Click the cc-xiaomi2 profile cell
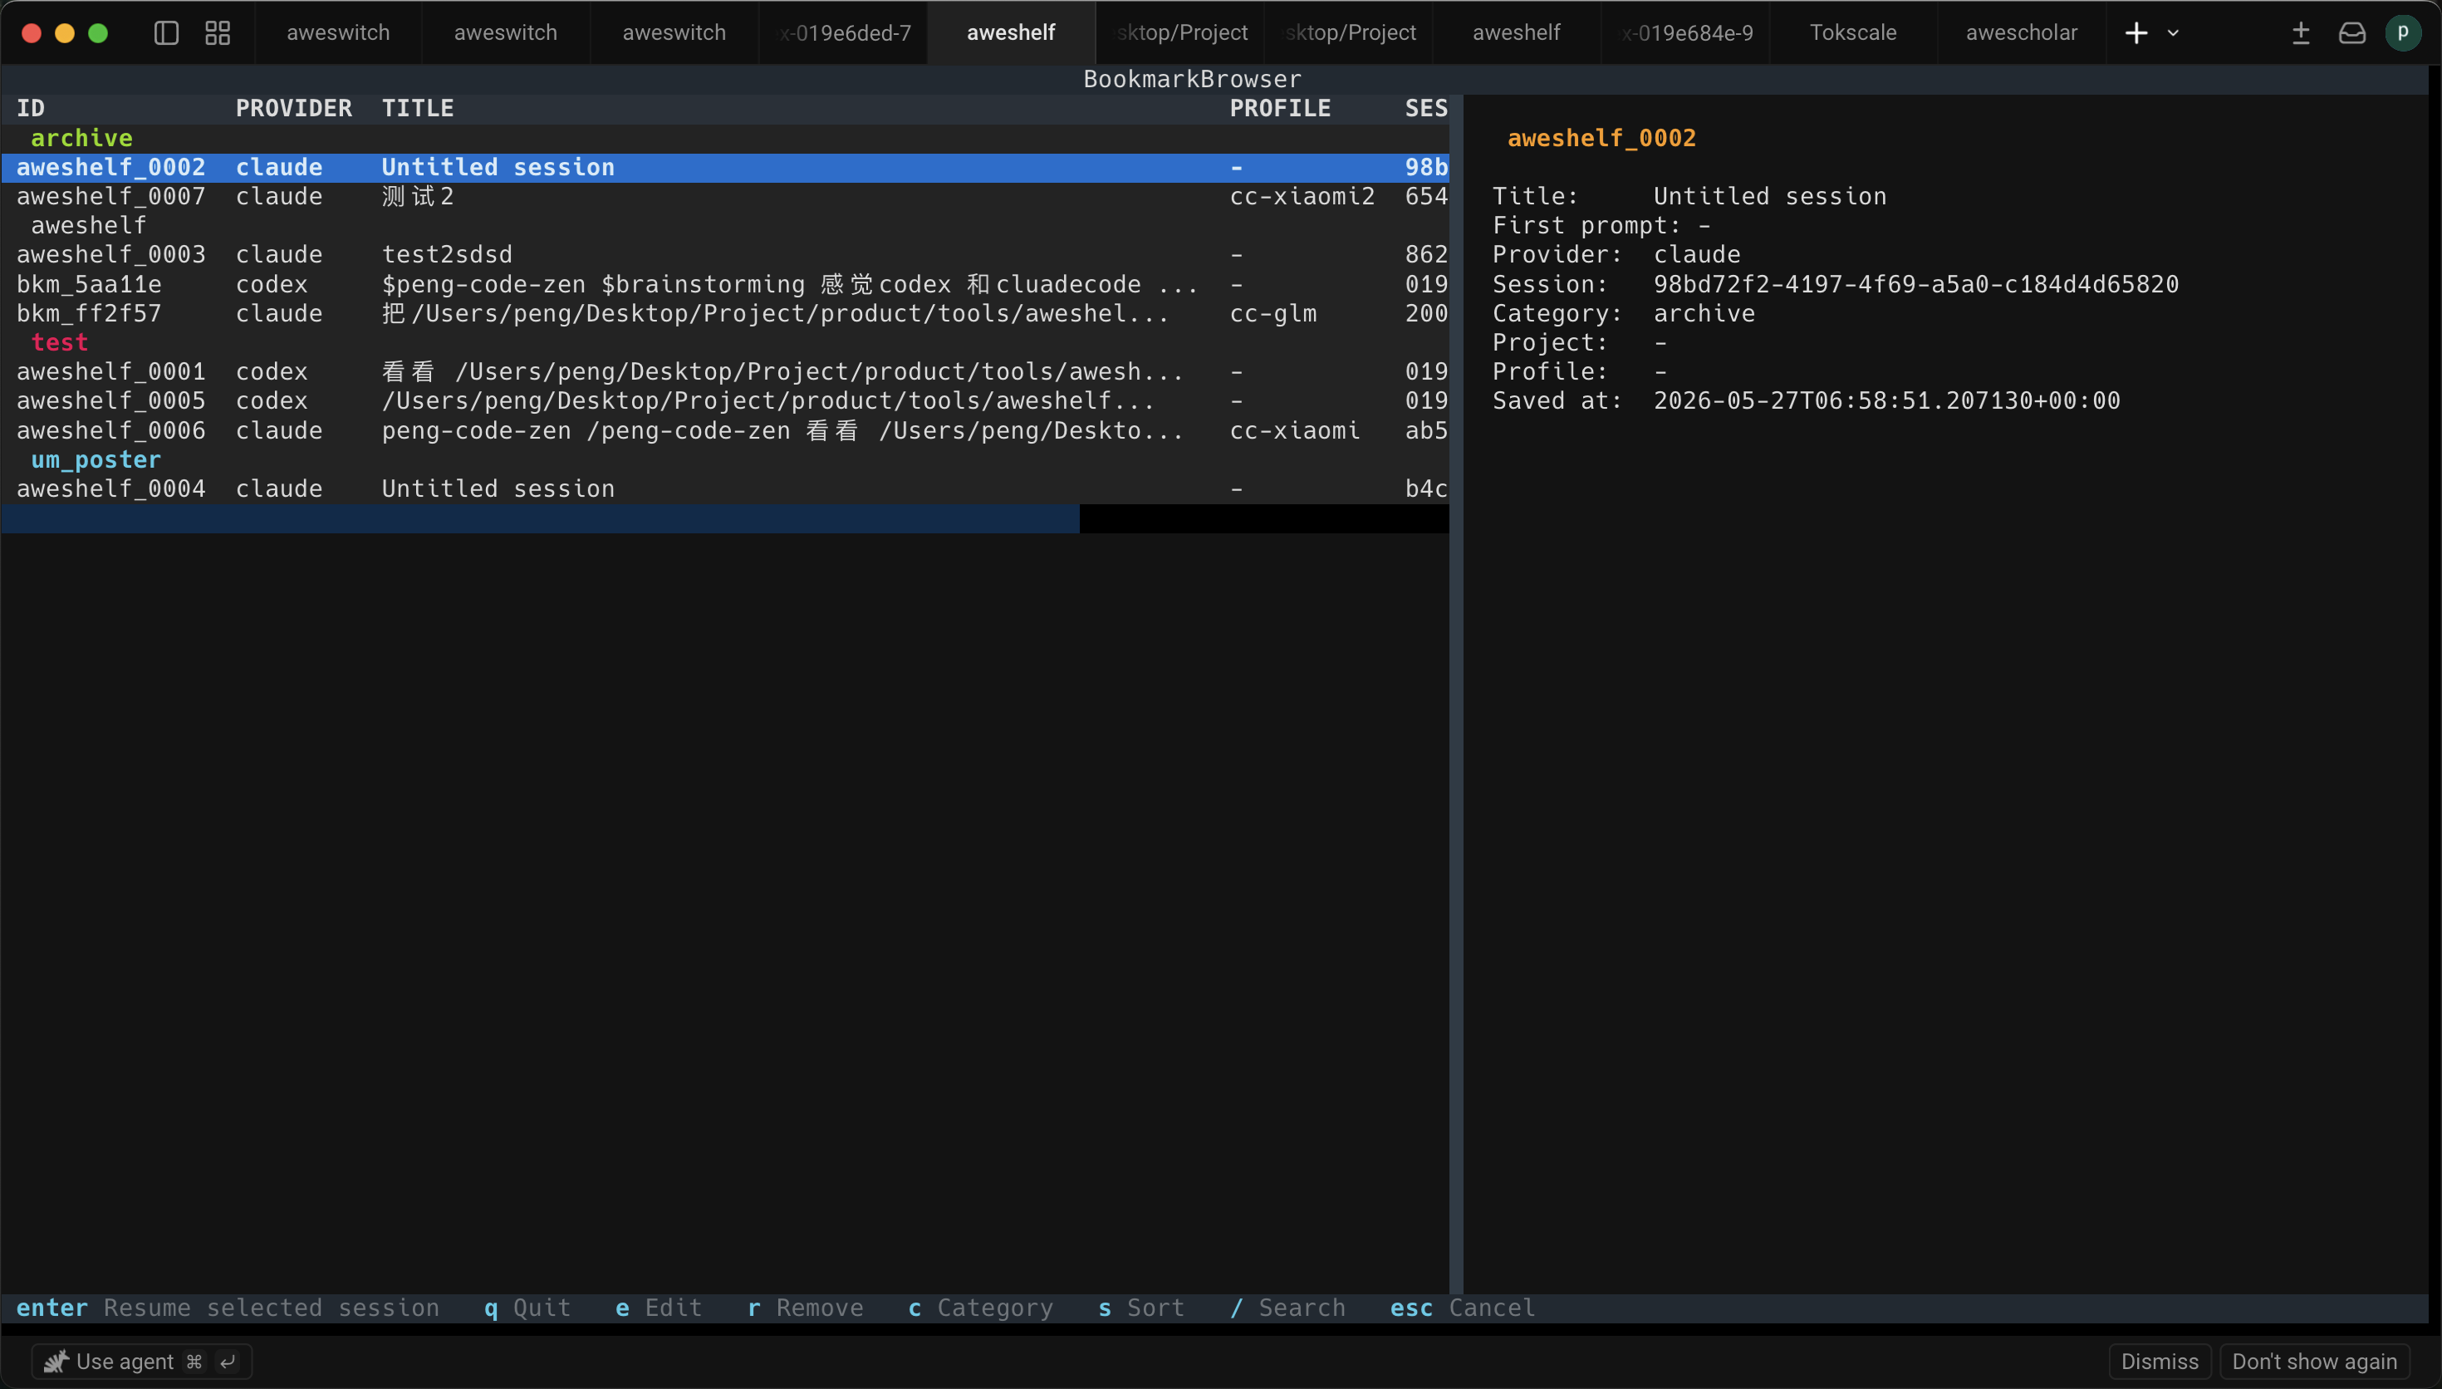 pyautogui.click(x=1302, y=197)
